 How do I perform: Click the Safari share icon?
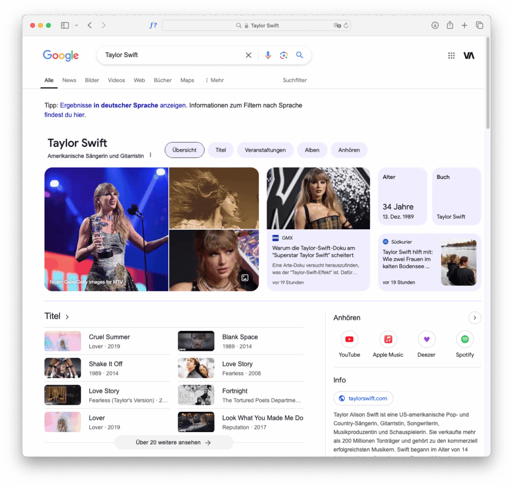450,25
